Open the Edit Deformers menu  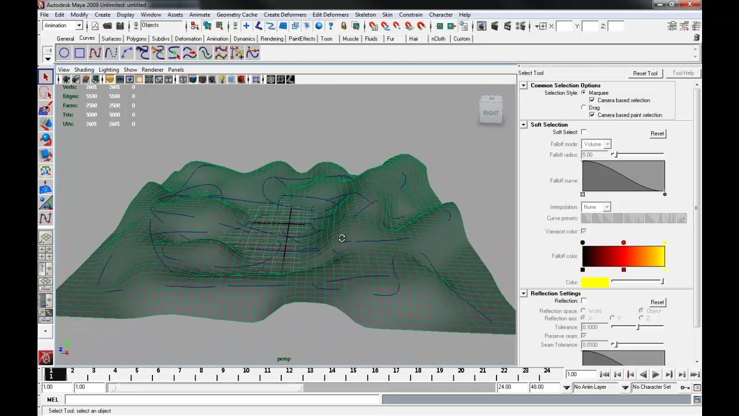pyautogui.click(x=330, y=14)
